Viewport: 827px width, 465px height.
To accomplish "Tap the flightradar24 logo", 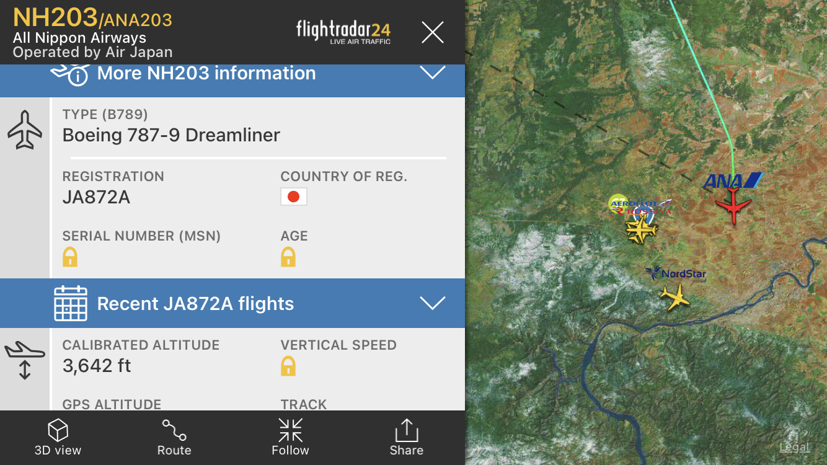I will pyautogui.click(x=343, y=31).
